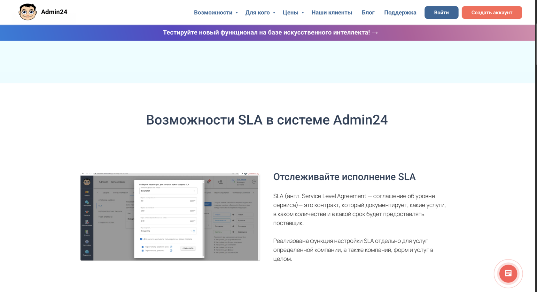Expand the Цены dropdown menu
This screenshot has width=537, height=292.
pyautogui.click(x=293, y=13)
